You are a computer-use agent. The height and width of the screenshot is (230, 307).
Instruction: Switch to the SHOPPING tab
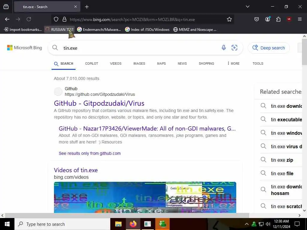(206, 63)
